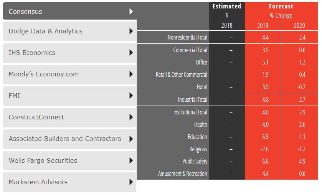
Task: Click the arrow next to Moody's Economy.com
Action: [131, 74]
